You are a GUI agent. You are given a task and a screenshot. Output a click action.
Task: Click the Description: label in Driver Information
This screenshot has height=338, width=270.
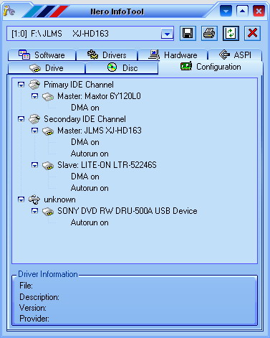point(39,297)
